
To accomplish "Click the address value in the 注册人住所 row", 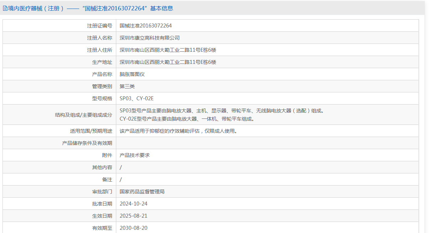I will point(168,50).
